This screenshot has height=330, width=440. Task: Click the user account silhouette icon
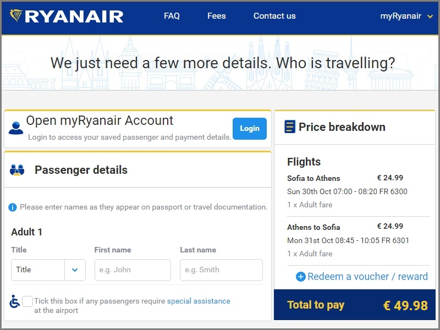point(16,128)
